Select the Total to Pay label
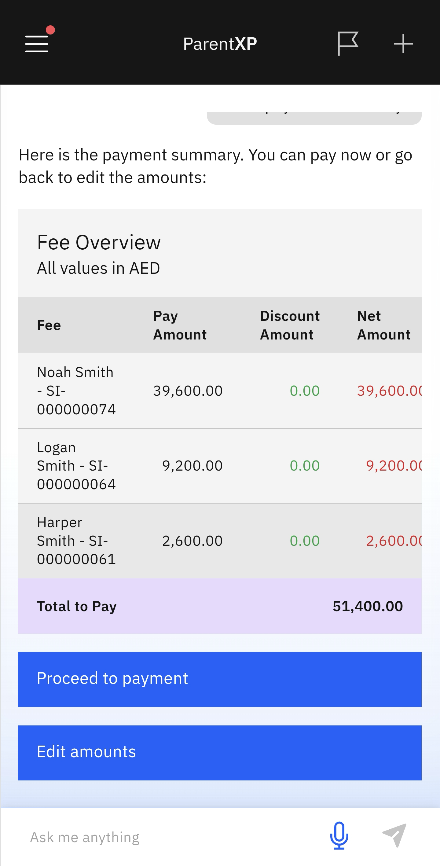This screenshot has height=866, width=440. click(x=77, y=606)
